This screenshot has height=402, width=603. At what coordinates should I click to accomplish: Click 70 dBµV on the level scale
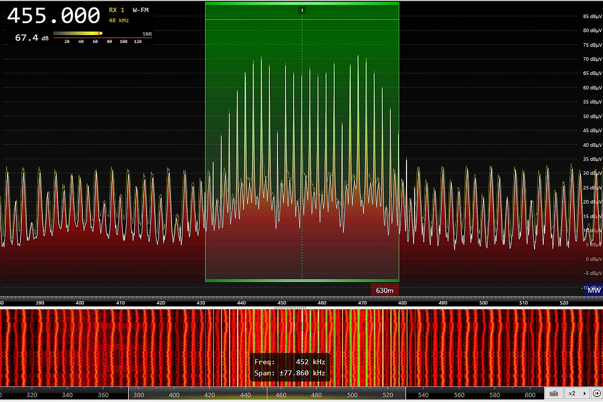tap(591, 59)
